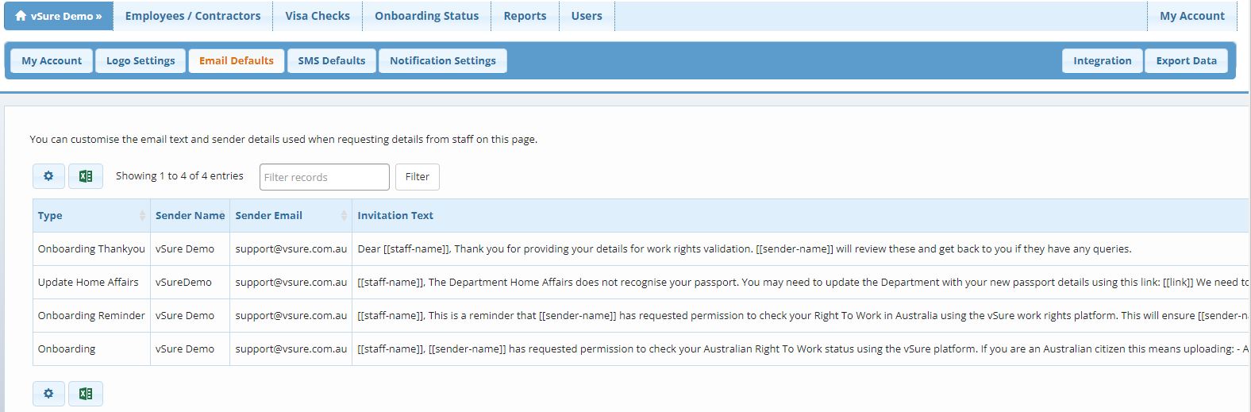Click the bottom Excel export icon
Image resolution: width=1251 pixels, height=412 pixels.
pos(86,394)
